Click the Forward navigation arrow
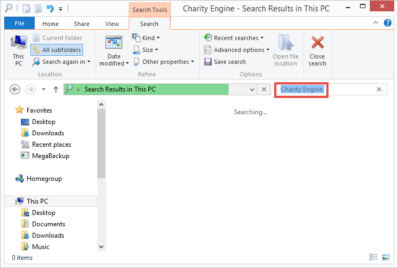 coord(31,89)
